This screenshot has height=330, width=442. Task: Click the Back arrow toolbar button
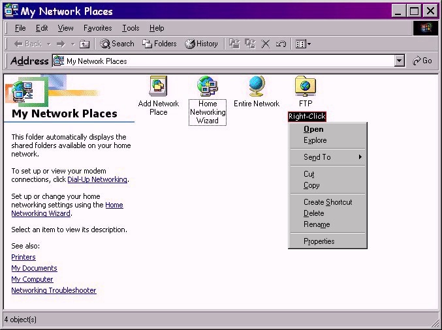point(27,44)
